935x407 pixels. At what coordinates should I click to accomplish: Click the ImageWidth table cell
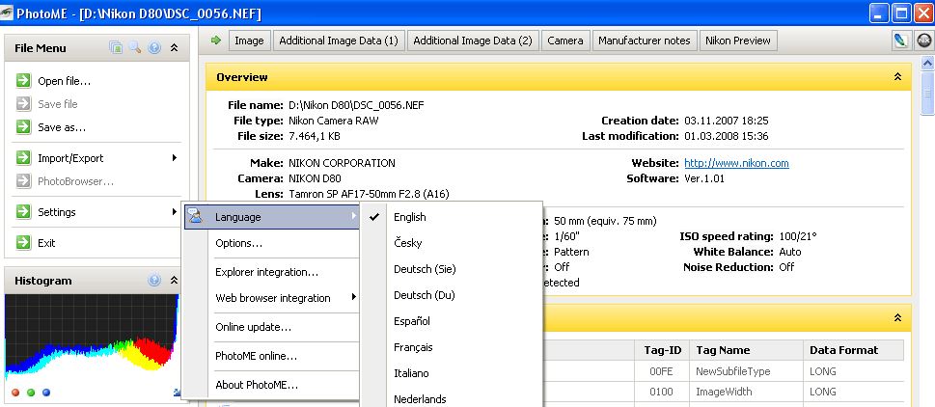click(745, 392)
